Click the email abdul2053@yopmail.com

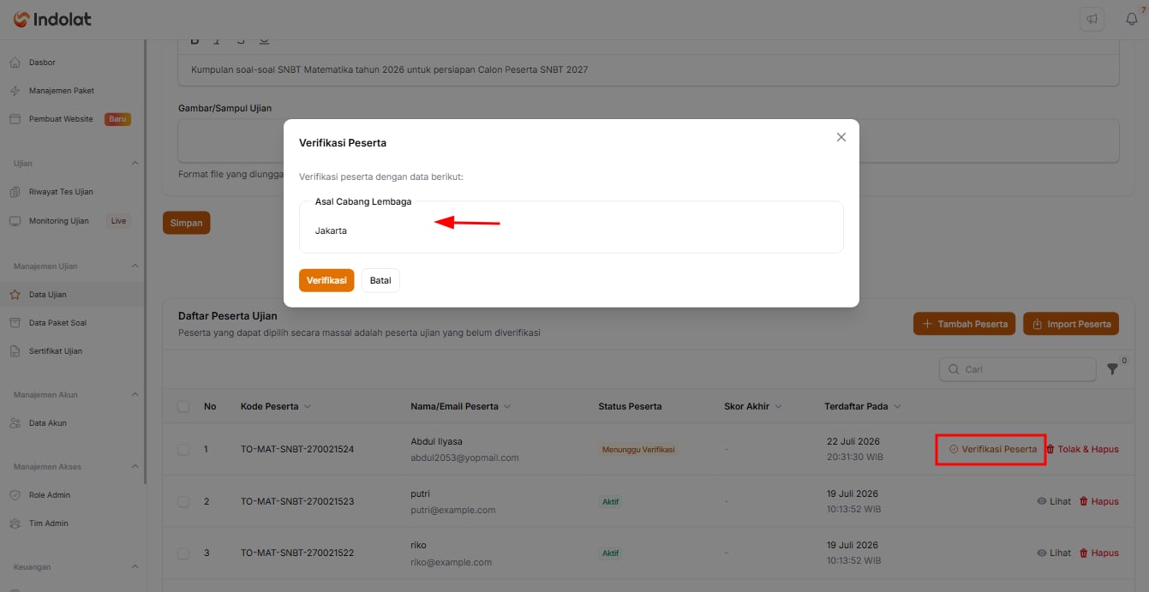coord(465,458)
